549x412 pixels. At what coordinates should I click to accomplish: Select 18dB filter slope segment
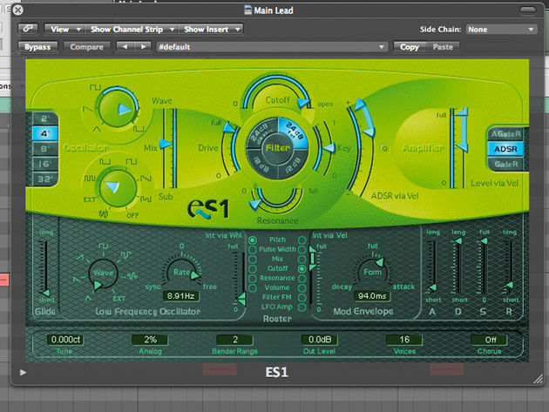point(261,165)
